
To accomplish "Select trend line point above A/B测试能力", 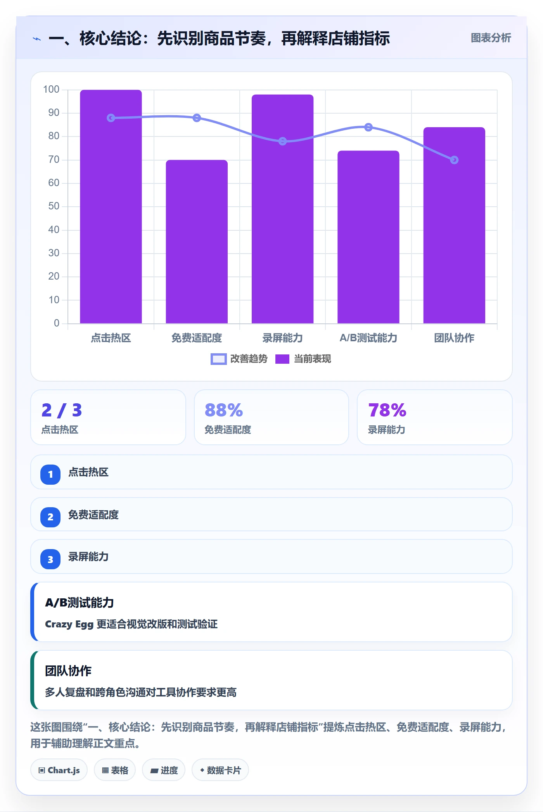I will pos(368,127).
